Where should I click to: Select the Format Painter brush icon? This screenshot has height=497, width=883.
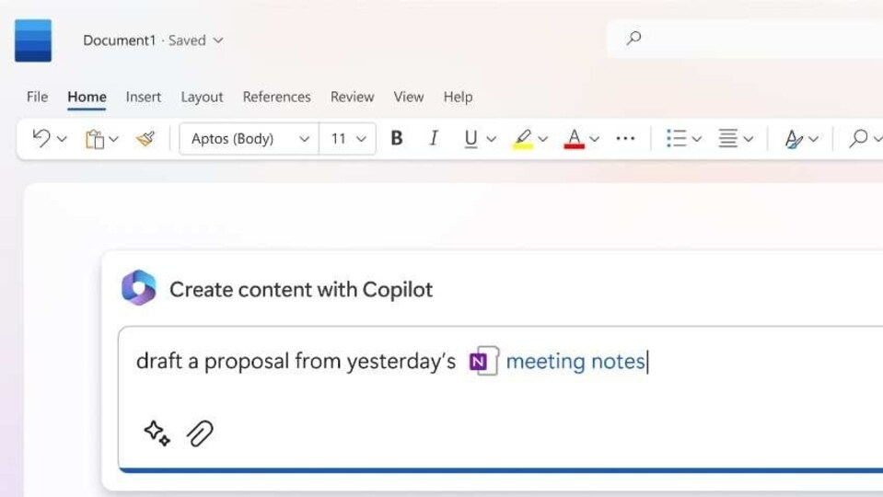click(145, 138)
